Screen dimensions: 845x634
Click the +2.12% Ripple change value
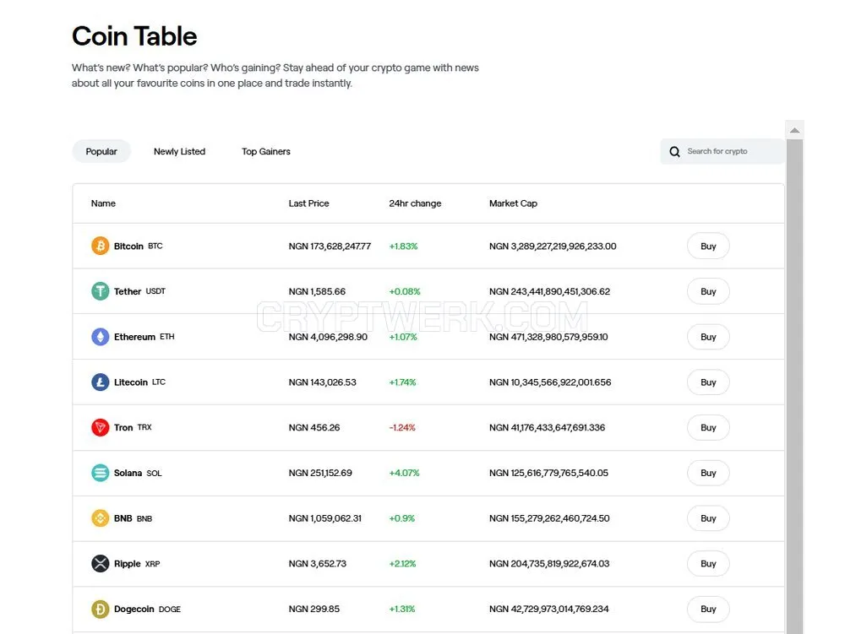tap(402, 563)
